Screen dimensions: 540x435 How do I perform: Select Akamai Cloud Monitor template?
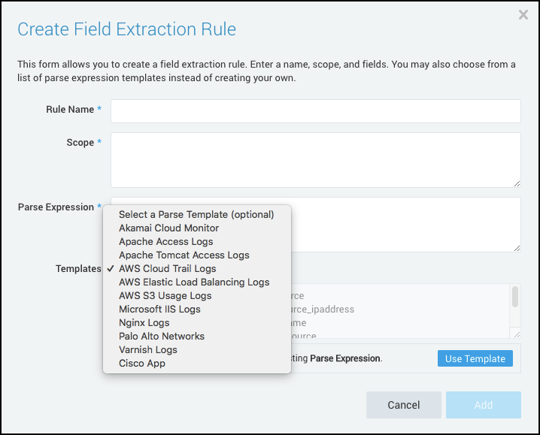click(169, 228)
